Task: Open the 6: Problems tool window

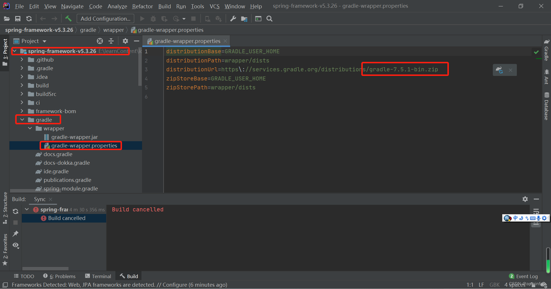Action: point(59,276)
